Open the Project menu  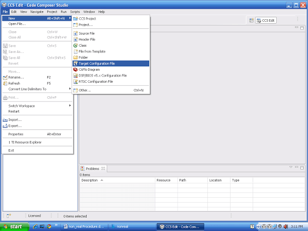(x=52, y=12)
